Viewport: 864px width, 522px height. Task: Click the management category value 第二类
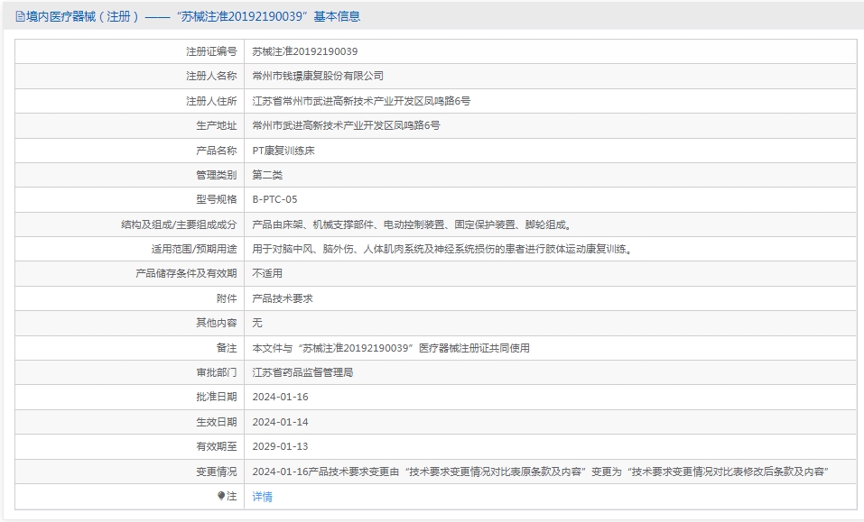click(267, 175)
